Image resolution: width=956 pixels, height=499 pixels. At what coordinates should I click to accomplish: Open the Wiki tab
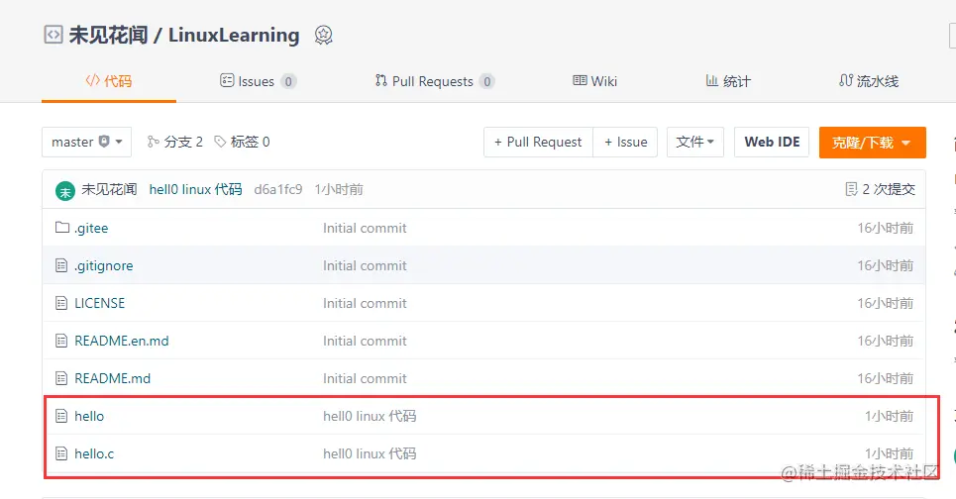[x=595, y=81]
